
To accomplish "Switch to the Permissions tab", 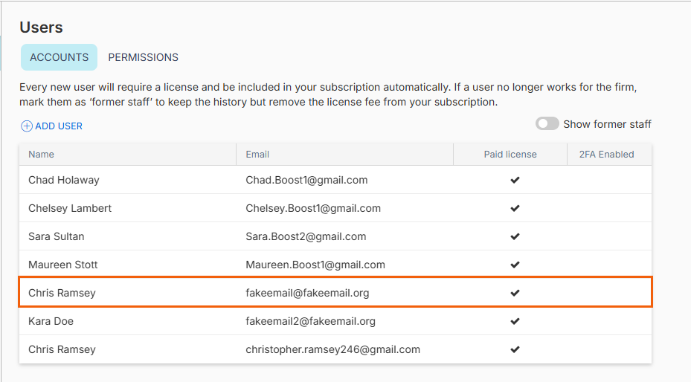I will click(x=144, y=57).
